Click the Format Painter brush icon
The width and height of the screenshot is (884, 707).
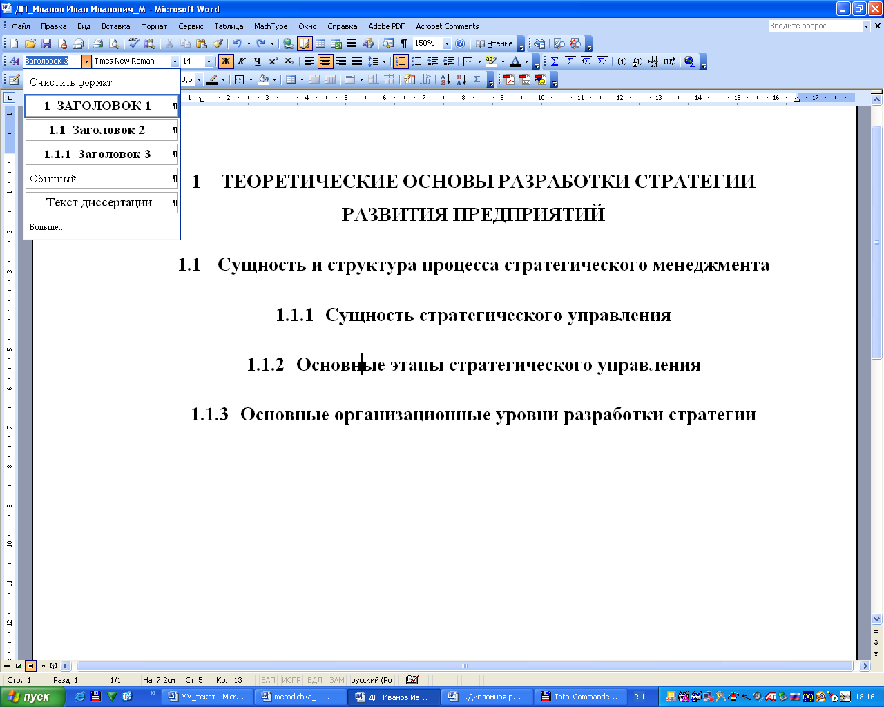tap(218, 43)
